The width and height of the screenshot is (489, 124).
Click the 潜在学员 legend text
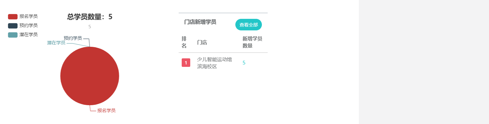[x=29, y=35]
